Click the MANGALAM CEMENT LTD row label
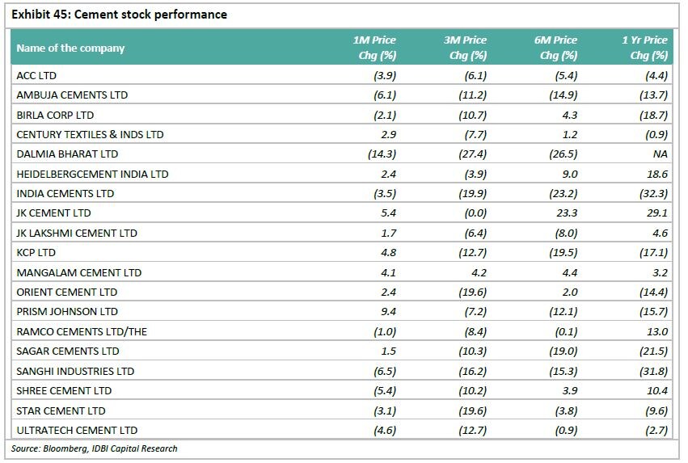Screen dimensions: 688x463 78,272
